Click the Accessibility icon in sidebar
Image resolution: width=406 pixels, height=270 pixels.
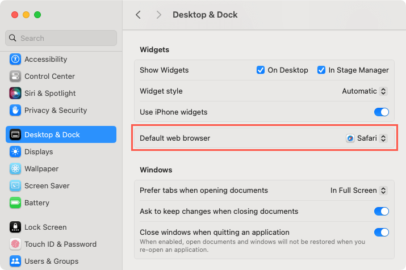[x=15, y=60]
